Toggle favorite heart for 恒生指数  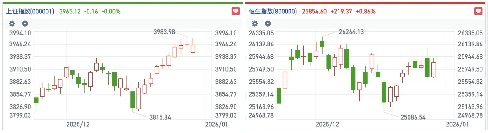pyautogui.click(x=478, y=11)
